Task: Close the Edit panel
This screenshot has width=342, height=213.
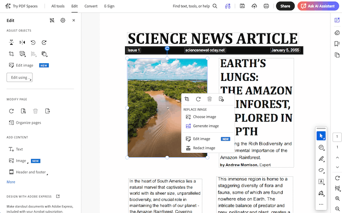Action: pos(74,20)
